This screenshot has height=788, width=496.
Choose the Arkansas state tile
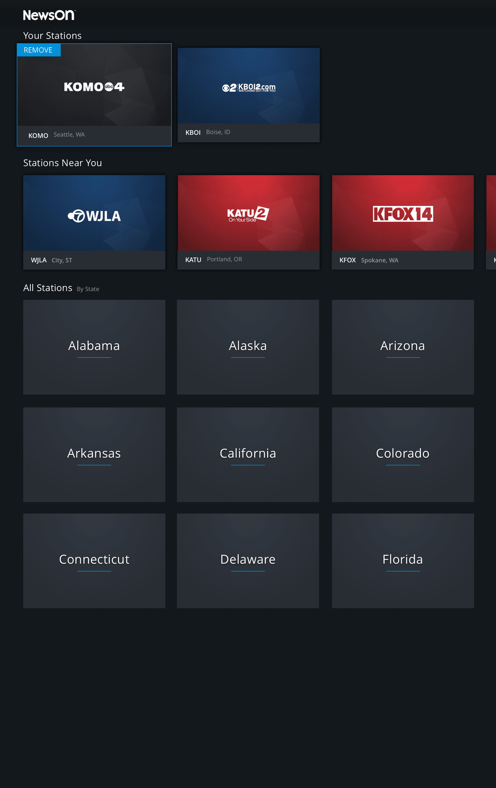pyautogui.click(x=94, y=455)
